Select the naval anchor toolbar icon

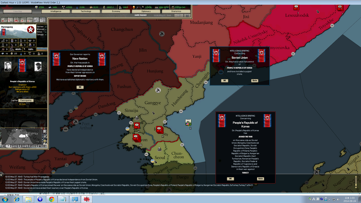coord(30,20)
